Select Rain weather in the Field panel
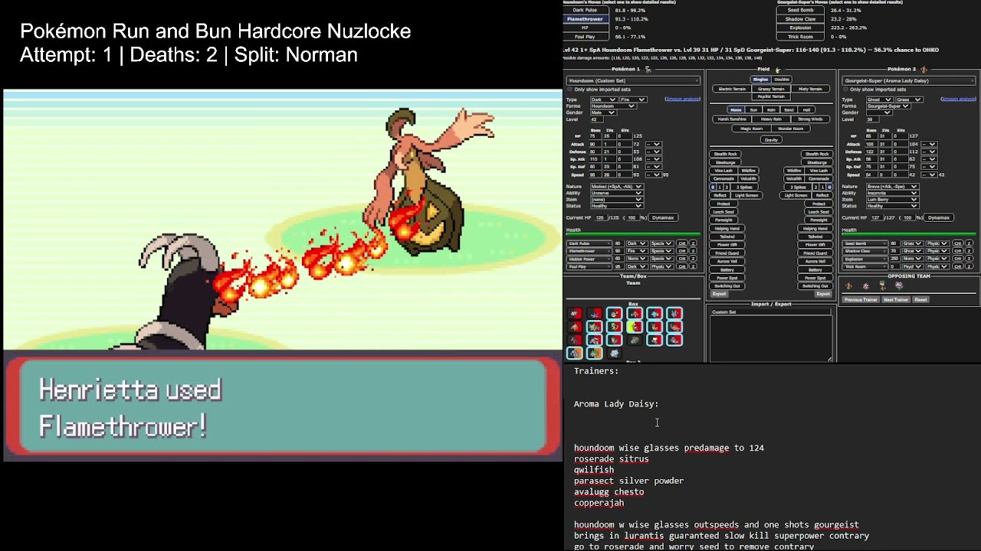 771,109
